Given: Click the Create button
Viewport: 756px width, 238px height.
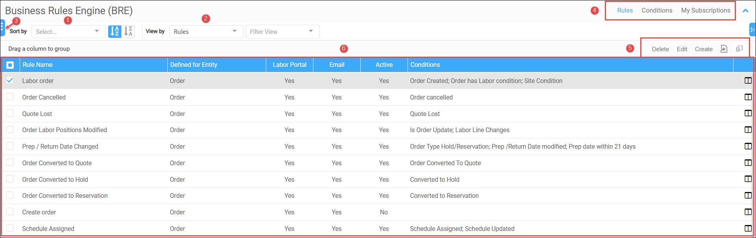Looking at the screenshot, I should (704, 49).
